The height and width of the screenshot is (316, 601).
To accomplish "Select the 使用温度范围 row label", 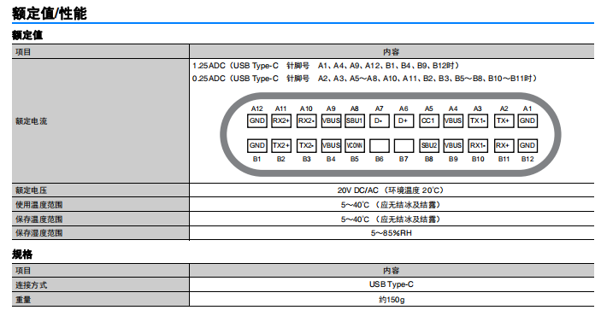I will pos(38,205).
